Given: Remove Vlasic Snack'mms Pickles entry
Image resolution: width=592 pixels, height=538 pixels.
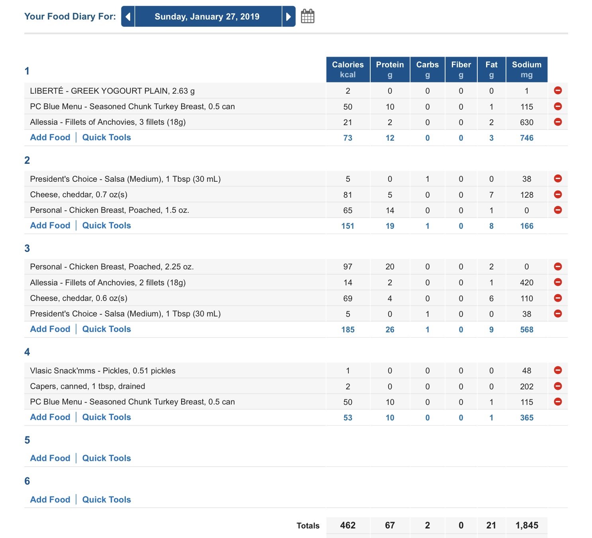Looking at the screenshot, I should [558, 370].
